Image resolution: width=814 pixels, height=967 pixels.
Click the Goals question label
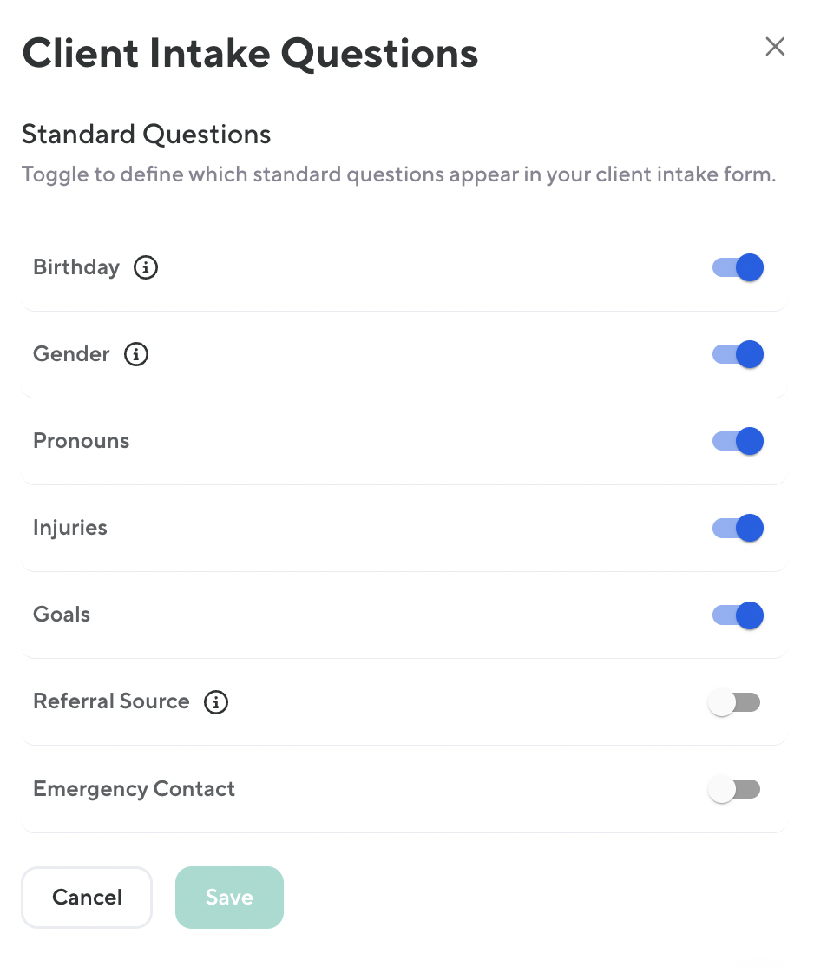coord(62,615)
